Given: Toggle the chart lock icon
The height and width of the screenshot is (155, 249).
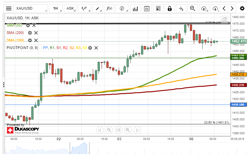Looking at the screenshot, I should click(170, 8).
